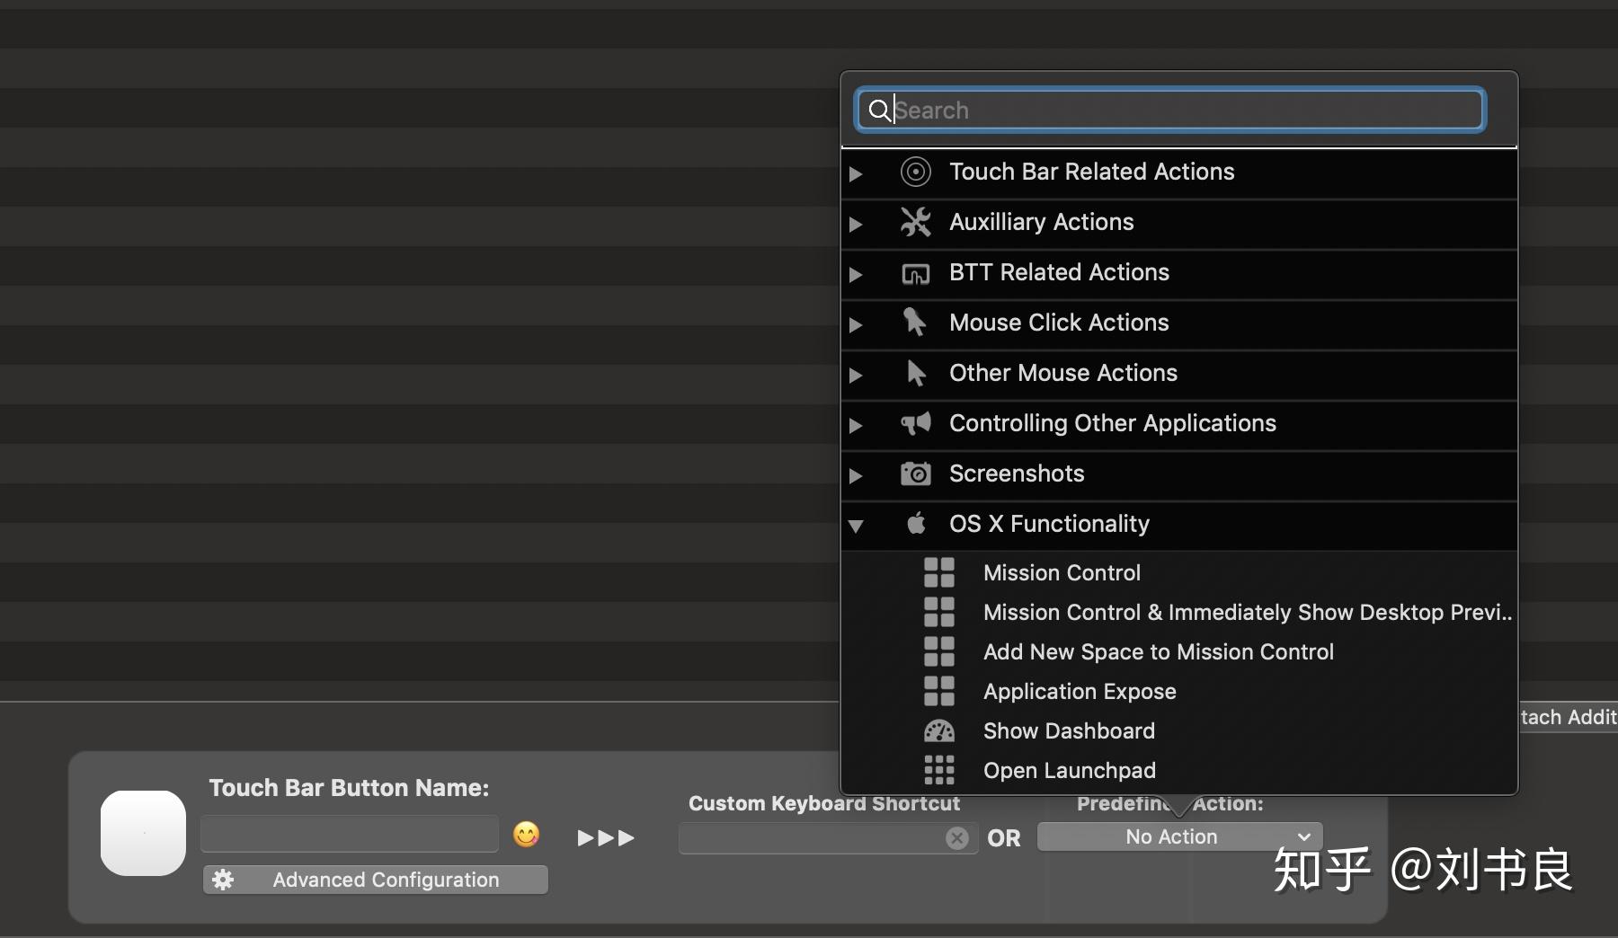The height and width of the screenshot is (938, 1618).
Task: Collapse the OS X Functionality triangle
Action: 856,526
